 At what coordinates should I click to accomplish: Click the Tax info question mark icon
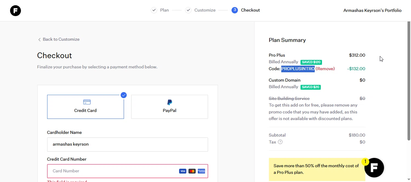pyautogui.click(x=280, y=142)
